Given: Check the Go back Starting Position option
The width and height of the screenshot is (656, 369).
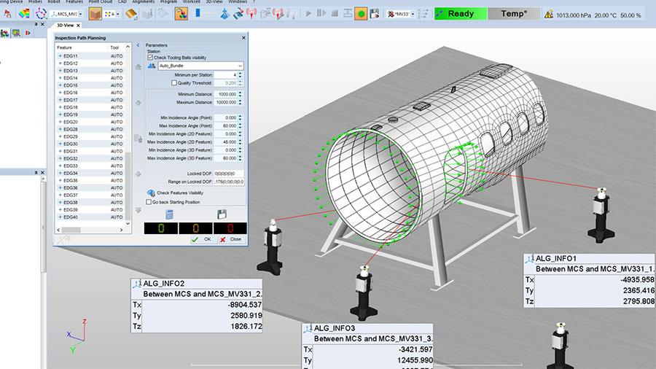Looking at the screenshot, I should click(x=149, y=202).
